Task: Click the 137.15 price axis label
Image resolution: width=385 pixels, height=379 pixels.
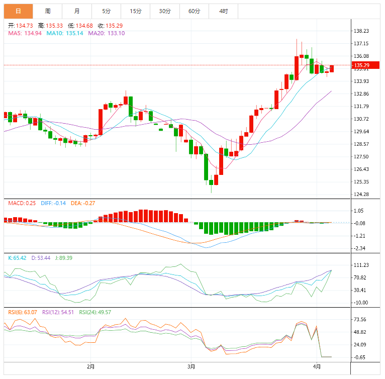Action: (x=361, y=43)
